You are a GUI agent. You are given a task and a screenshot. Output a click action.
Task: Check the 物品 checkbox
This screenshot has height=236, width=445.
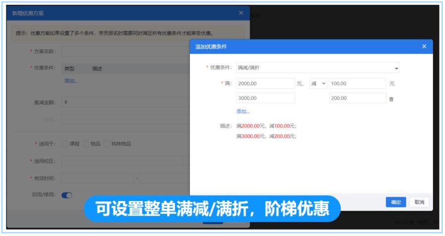pos(86,144)
